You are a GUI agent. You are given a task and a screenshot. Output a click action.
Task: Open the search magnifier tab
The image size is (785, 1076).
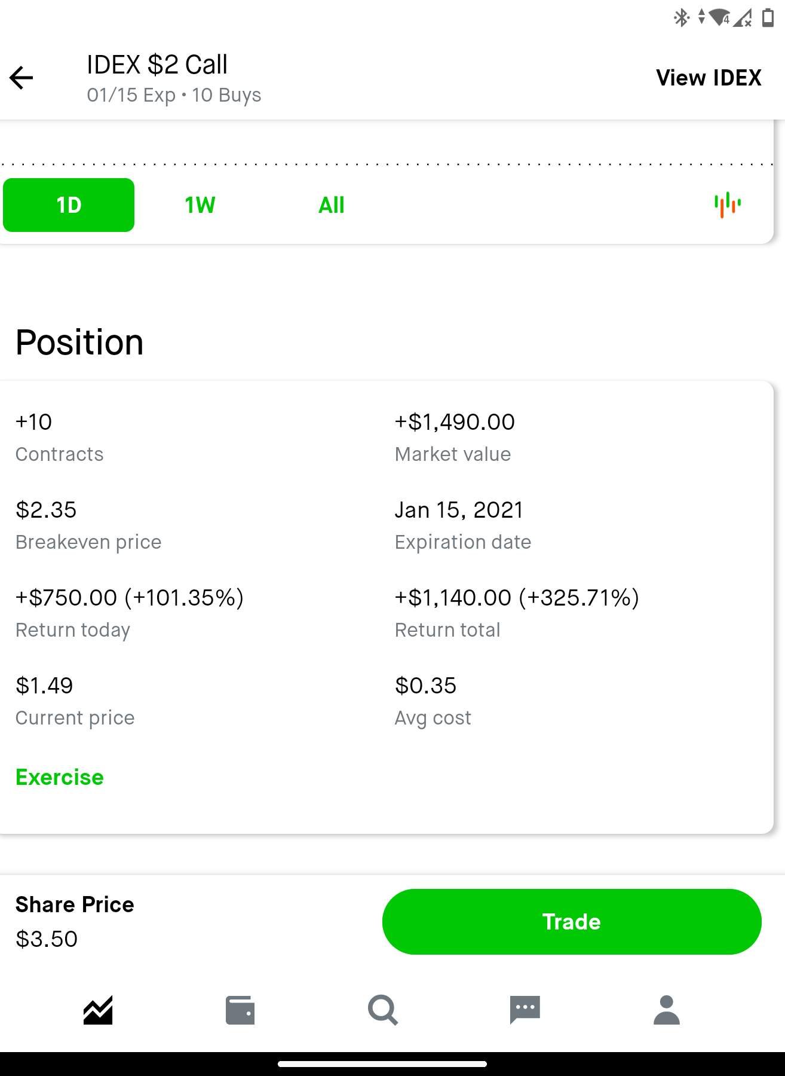(382, 1010)
